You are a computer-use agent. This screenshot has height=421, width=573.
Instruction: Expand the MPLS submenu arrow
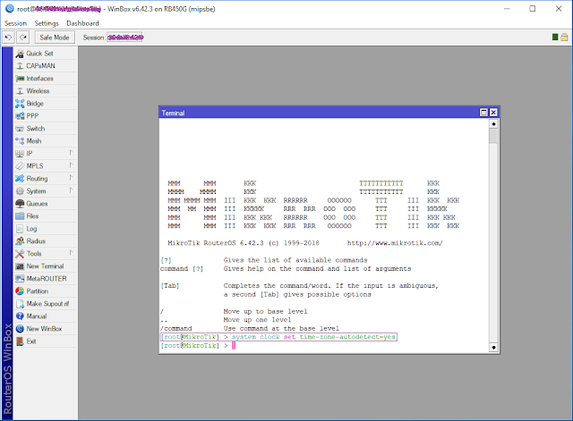point(72,165)
